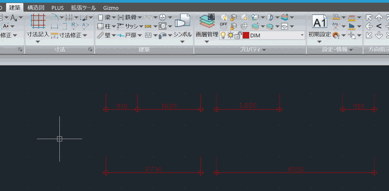Toggle DIM layer padlock lock
The height and width of the screenshot is (191, 389).
238,35
